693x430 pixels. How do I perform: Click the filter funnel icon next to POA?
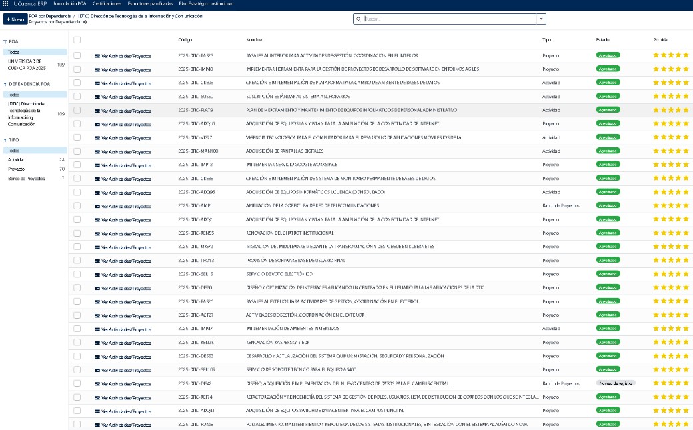[5, 41]
